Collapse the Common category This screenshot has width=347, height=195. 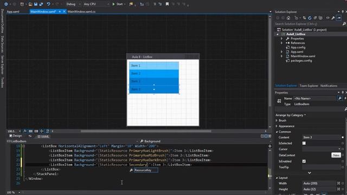click(x=277, y=132)
